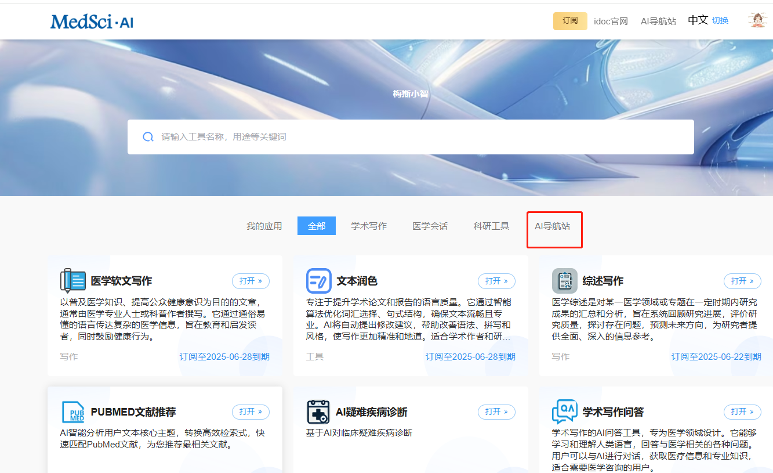Select the 我的应用 tab

(264, 226)
